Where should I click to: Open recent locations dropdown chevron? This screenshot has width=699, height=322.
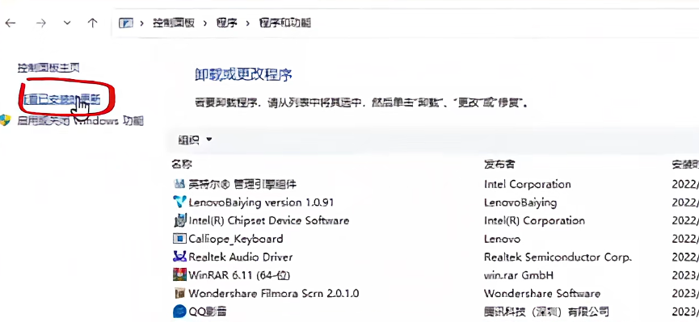(x=67, y=23)
